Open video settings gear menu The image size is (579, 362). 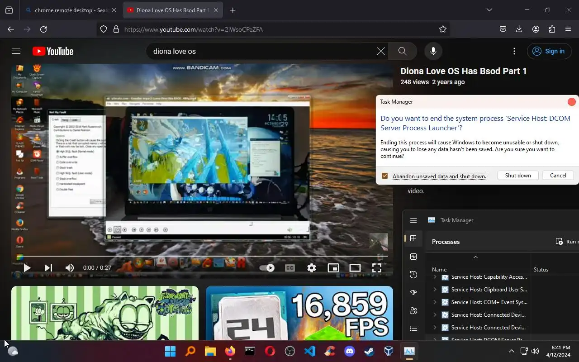coord(312,268)
